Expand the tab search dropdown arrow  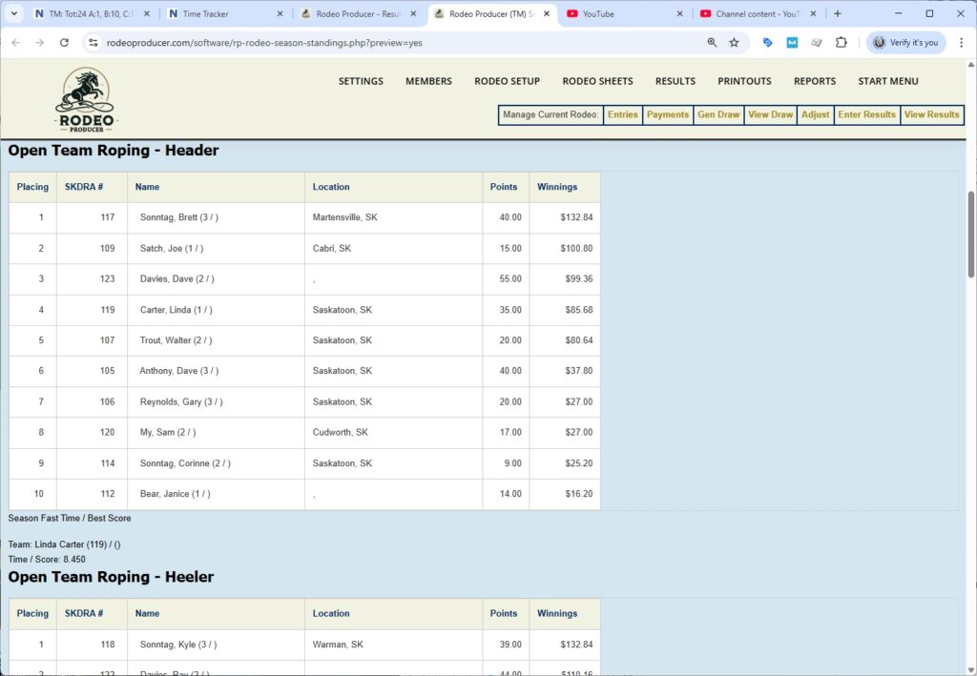14,14
